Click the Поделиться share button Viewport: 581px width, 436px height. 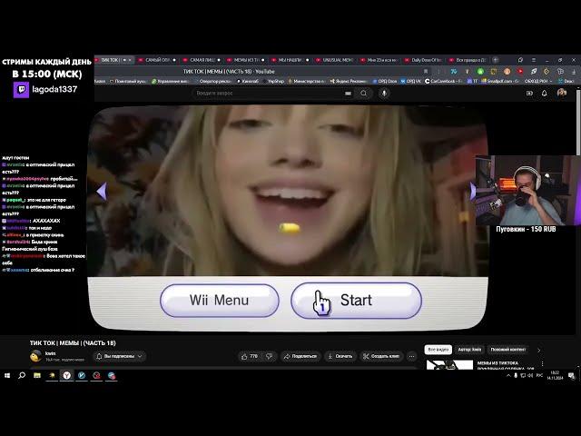coord(300,356)
